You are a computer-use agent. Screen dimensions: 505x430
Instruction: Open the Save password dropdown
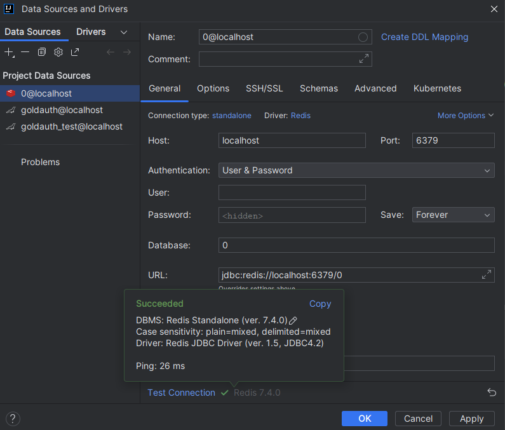tap(453, 215)
